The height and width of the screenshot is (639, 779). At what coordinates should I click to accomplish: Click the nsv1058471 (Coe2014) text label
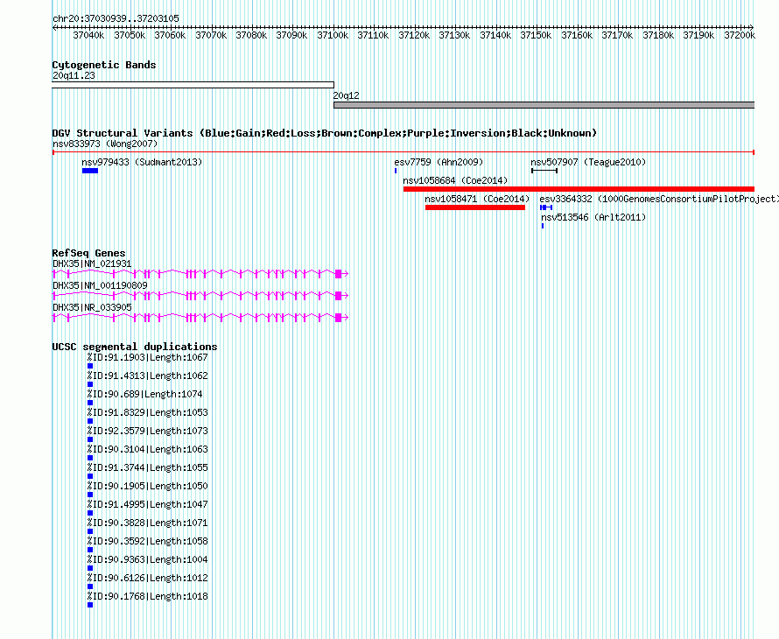[477, 200]
